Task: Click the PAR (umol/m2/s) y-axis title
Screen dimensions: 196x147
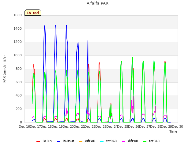Action: click(x=4, y=69)
